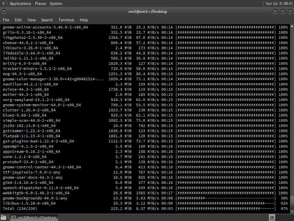This screenshot has height=221, width=294.
Task: Open the terminal Edit menu
Action: pyautogui.click(x=18, y=20)
